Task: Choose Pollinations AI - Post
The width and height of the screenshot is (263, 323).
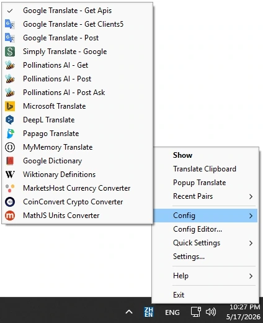Action: pos(78,79)
